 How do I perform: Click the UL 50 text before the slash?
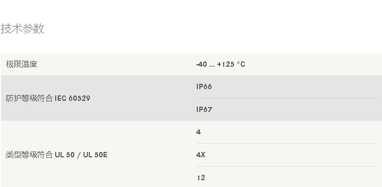coord(64,155)
